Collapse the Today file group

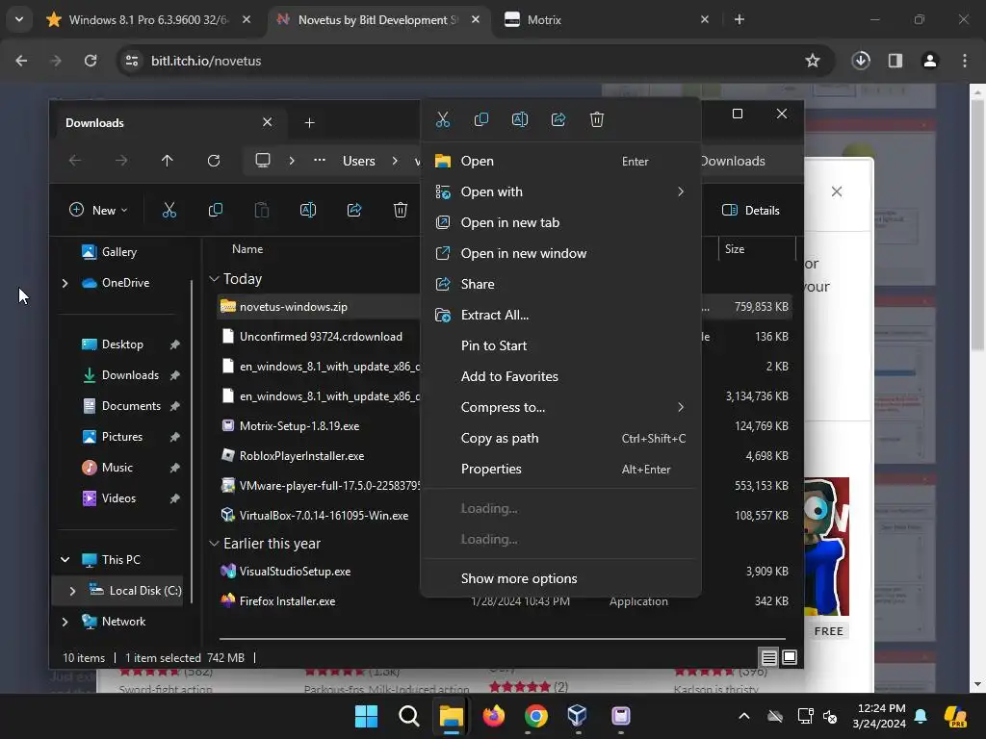[x=214, y=278]
